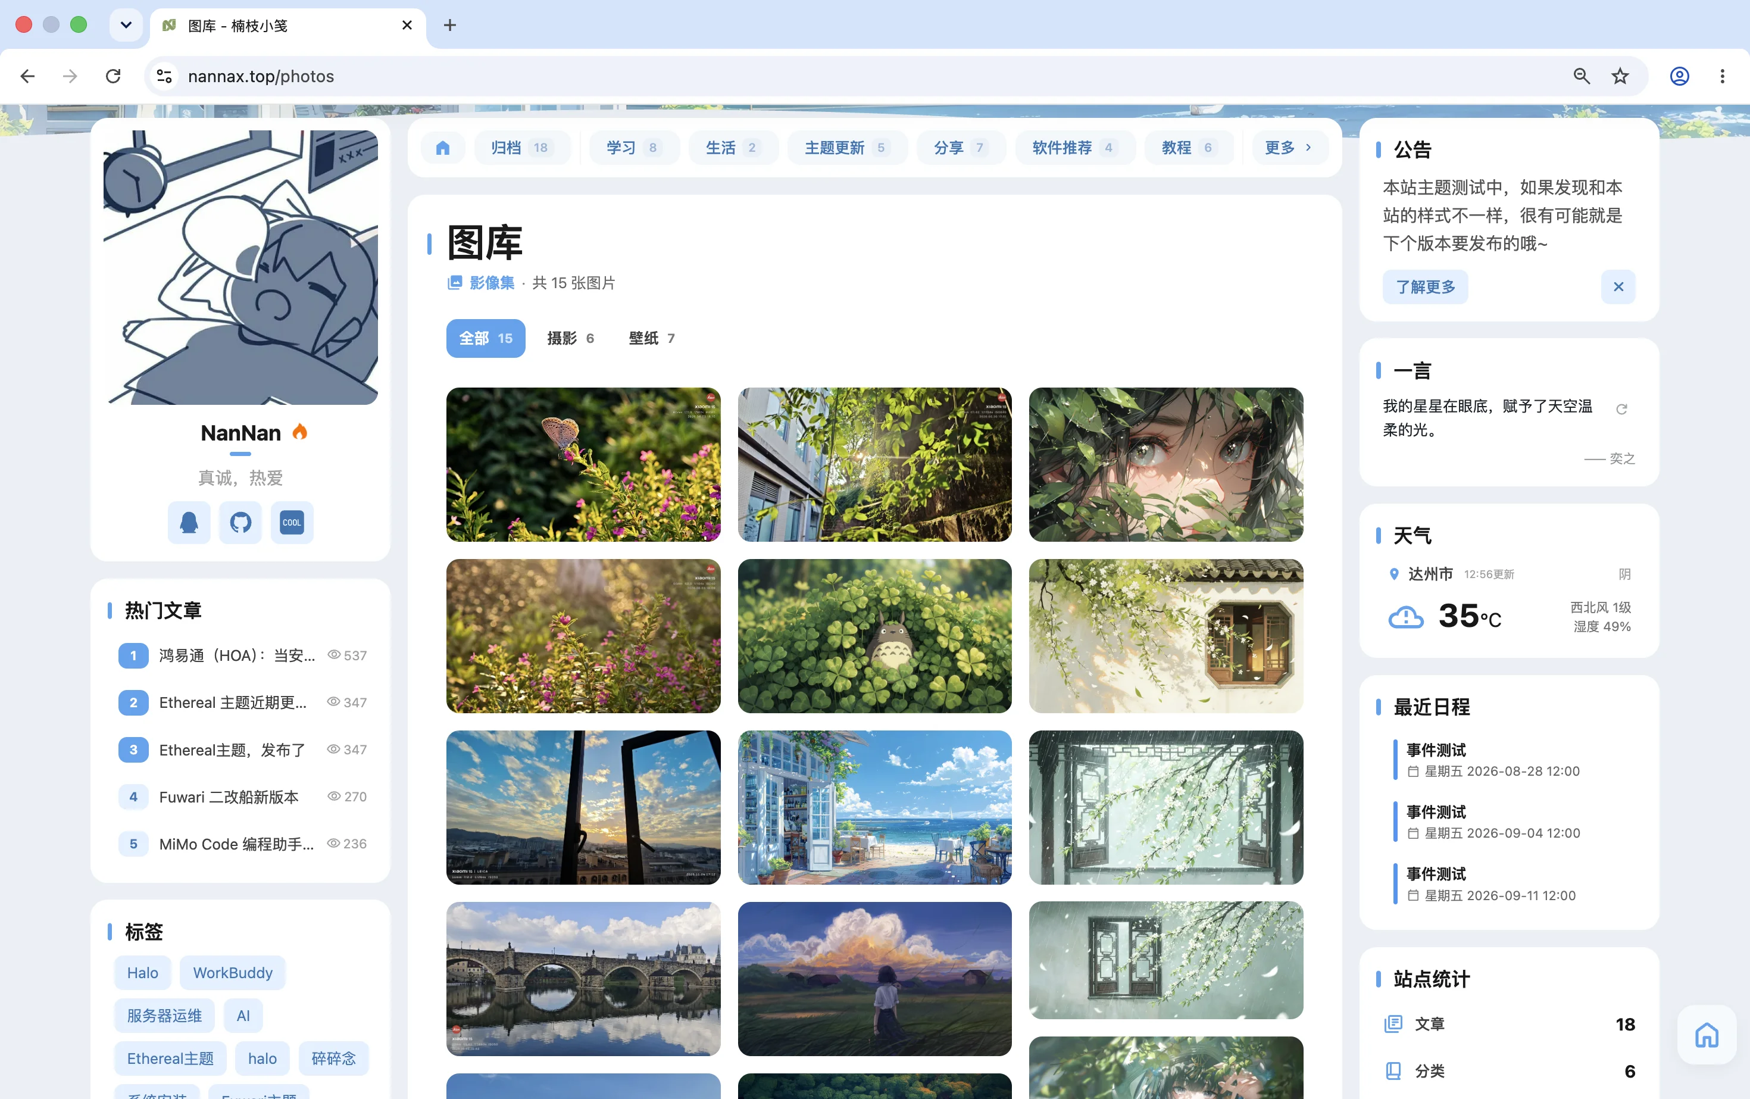Close the 图库 - 楠枝小笺 tab

407,26
